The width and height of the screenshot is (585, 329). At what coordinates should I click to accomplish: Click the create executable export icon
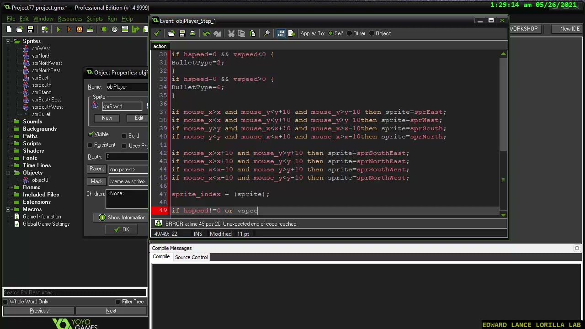tap(44, 29)
